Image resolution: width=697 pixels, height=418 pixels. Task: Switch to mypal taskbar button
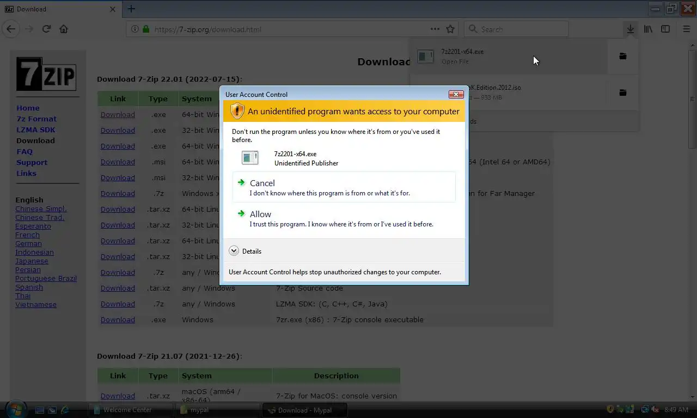(x=218, y=410)
